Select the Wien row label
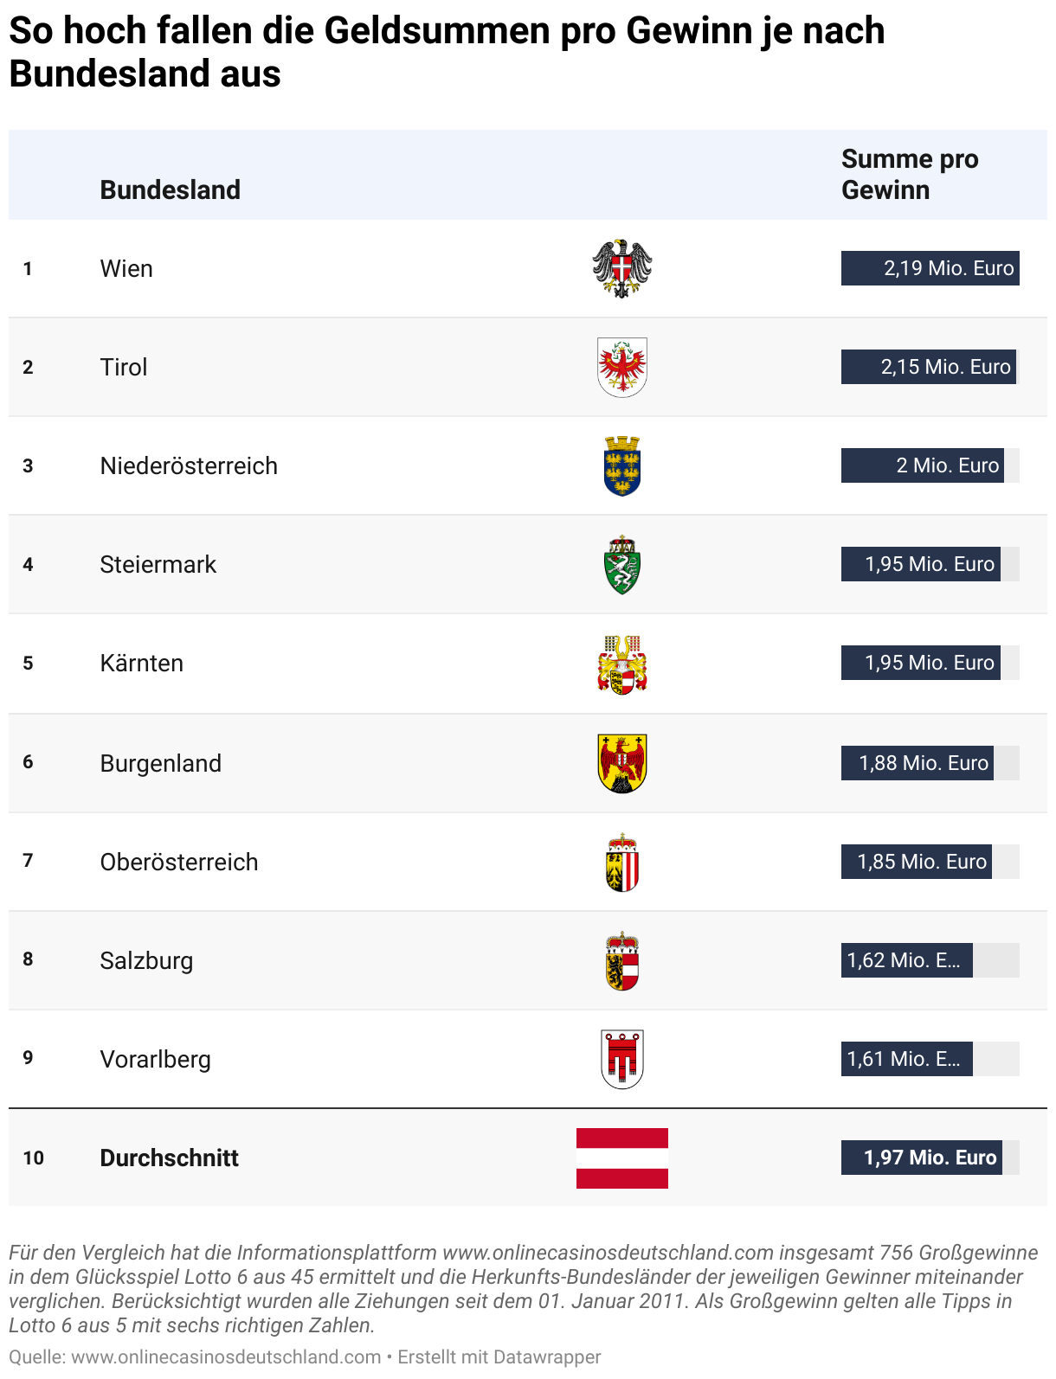The image size is (1056, 1379). [126, 268]
